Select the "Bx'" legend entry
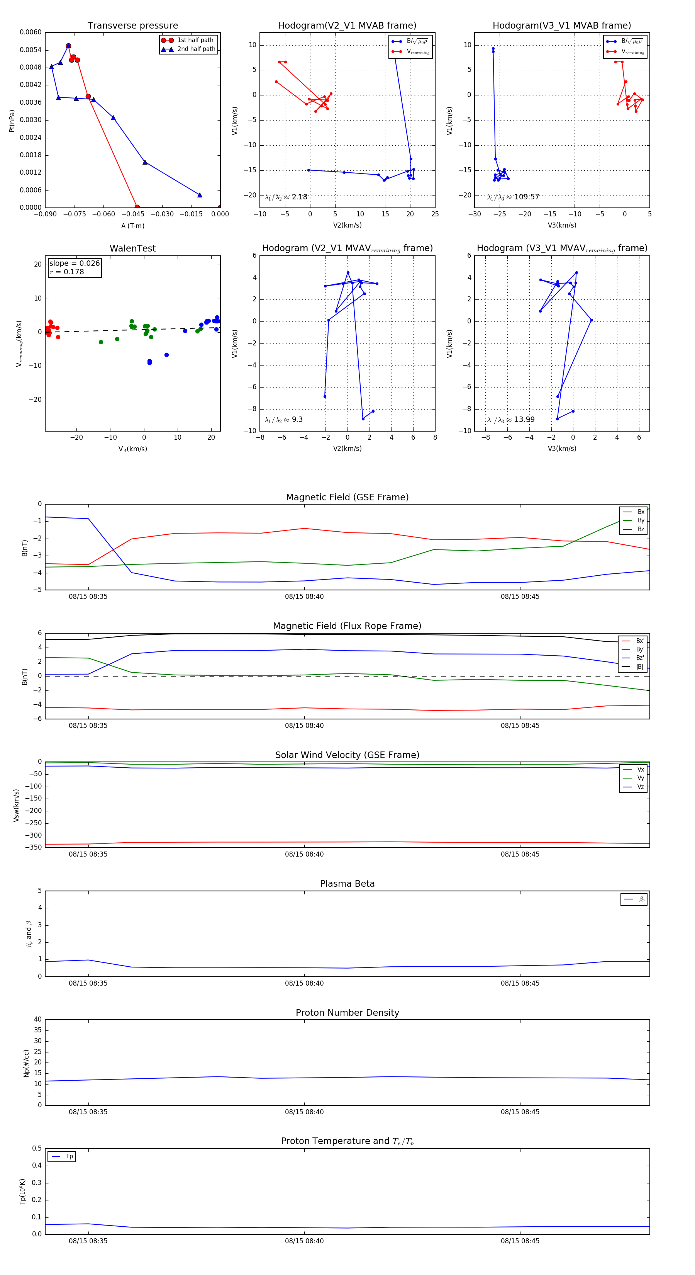695x1275 pixels. pyautogui.click(x=633, y=641)
